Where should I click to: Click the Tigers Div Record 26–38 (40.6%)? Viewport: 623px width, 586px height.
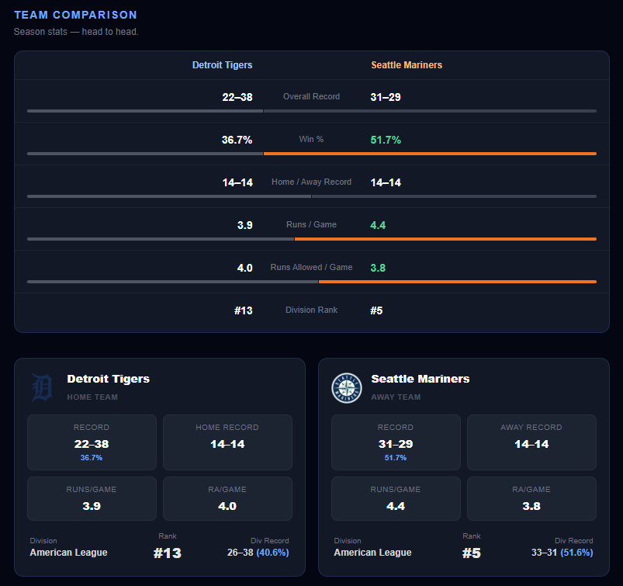[x=258, y=552]
